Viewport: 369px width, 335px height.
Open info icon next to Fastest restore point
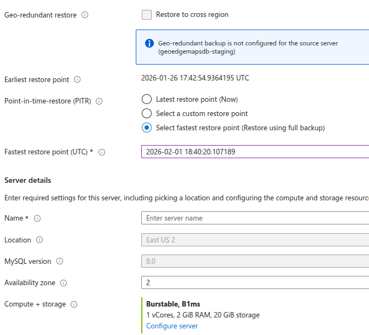pyautogui.click(x=102, y=152)
